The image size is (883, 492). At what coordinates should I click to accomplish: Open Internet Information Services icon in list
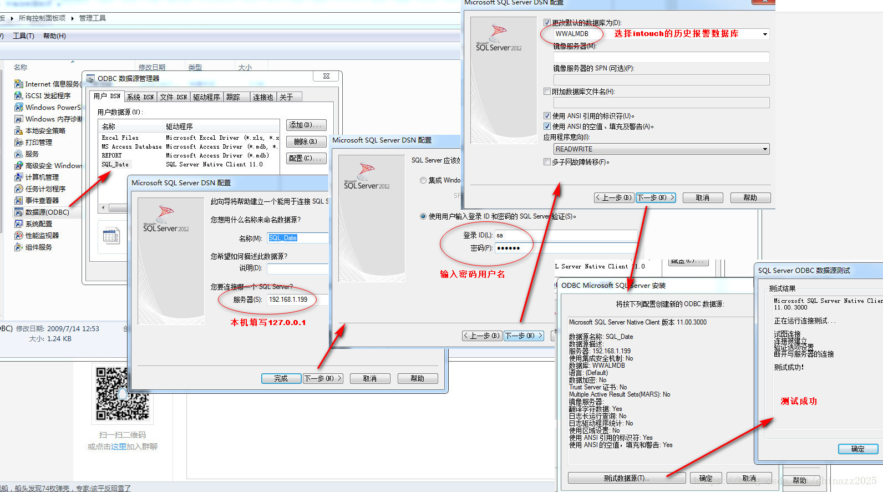click(19, 84)
